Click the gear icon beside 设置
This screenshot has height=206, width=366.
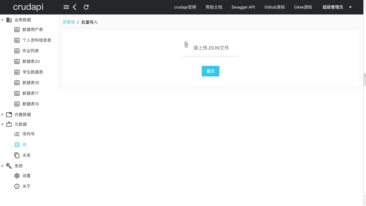[x=17, y=176]
